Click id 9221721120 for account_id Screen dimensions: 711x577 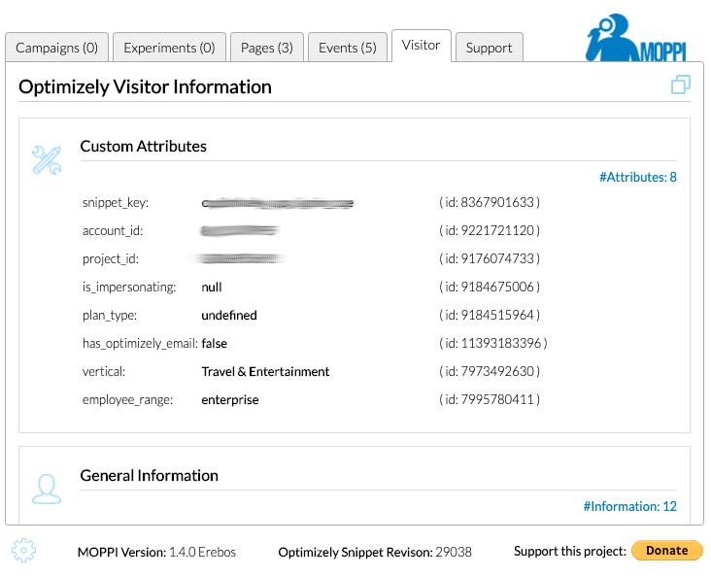click(x=490, y=230)
